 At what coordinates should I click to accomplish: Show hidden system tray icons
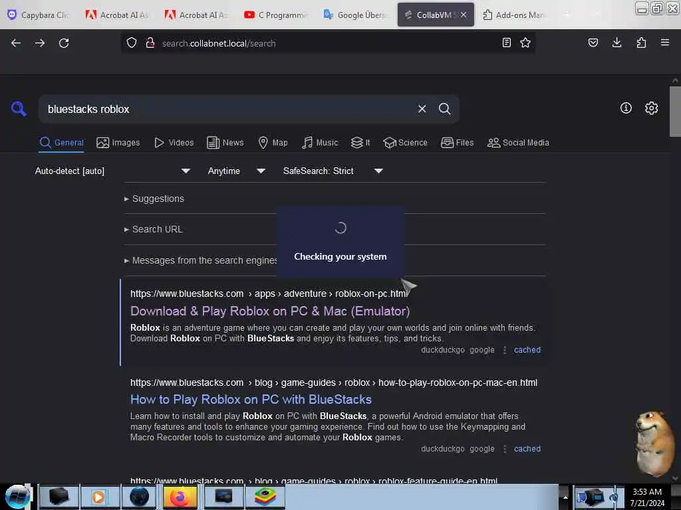(x=565, y=497)
